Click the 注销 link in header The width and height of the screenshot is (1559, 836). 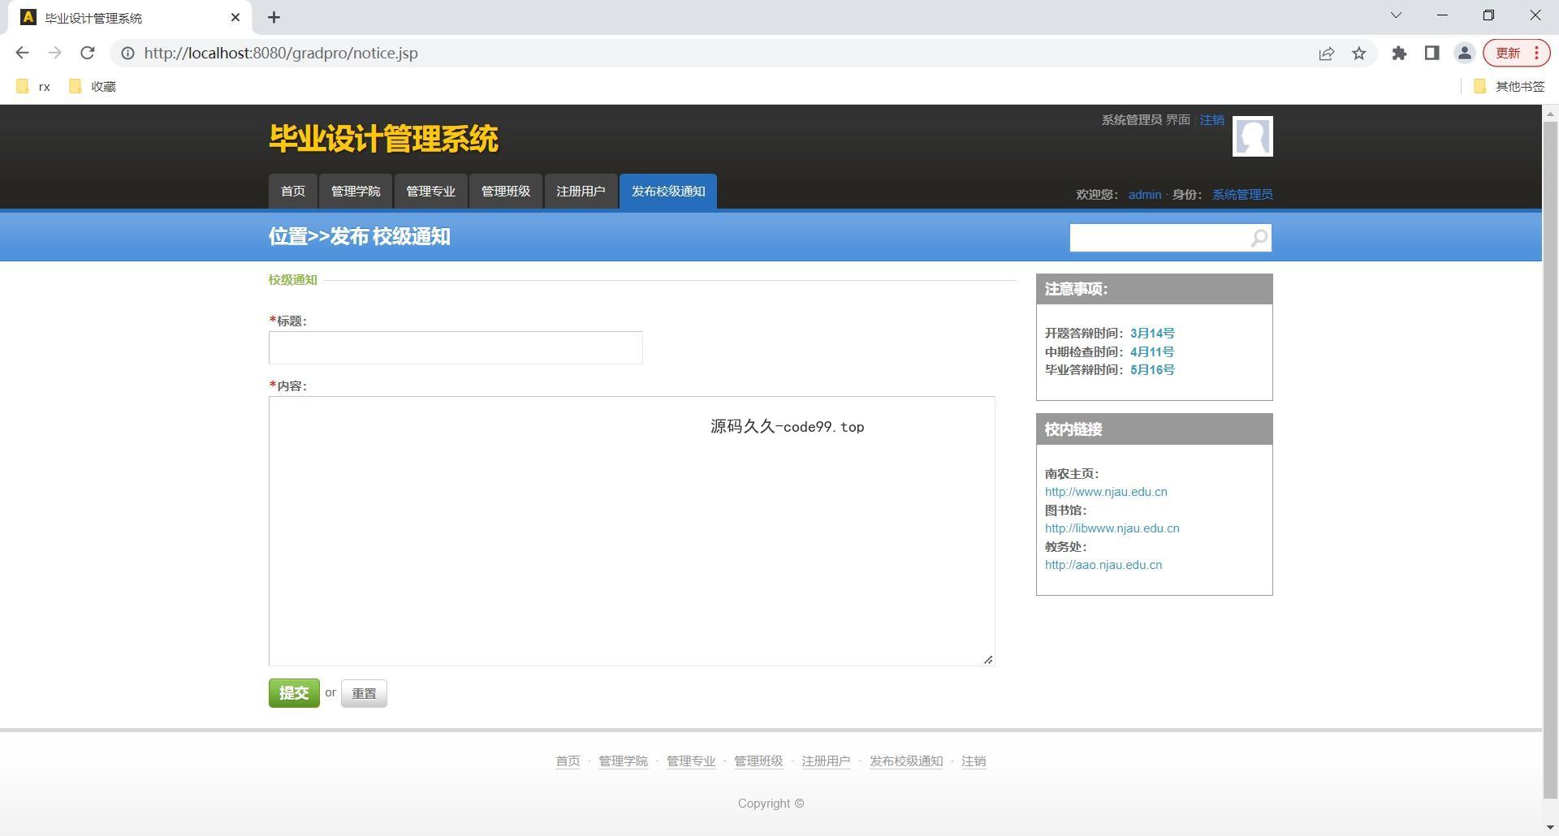click(1211, 120)
